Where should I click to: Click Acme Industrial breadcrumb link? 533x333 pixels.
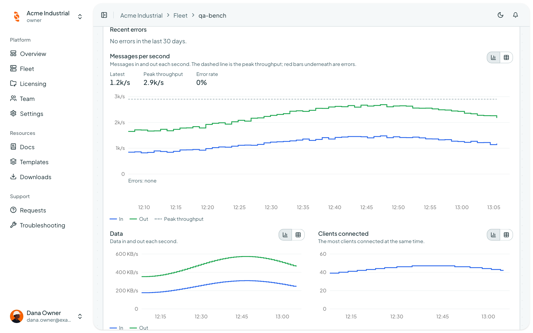141,16
